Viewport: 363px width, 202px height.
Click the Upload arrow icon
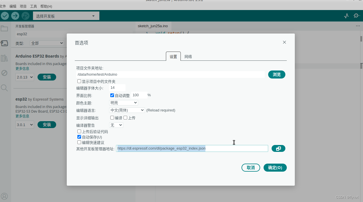point(15,16)
